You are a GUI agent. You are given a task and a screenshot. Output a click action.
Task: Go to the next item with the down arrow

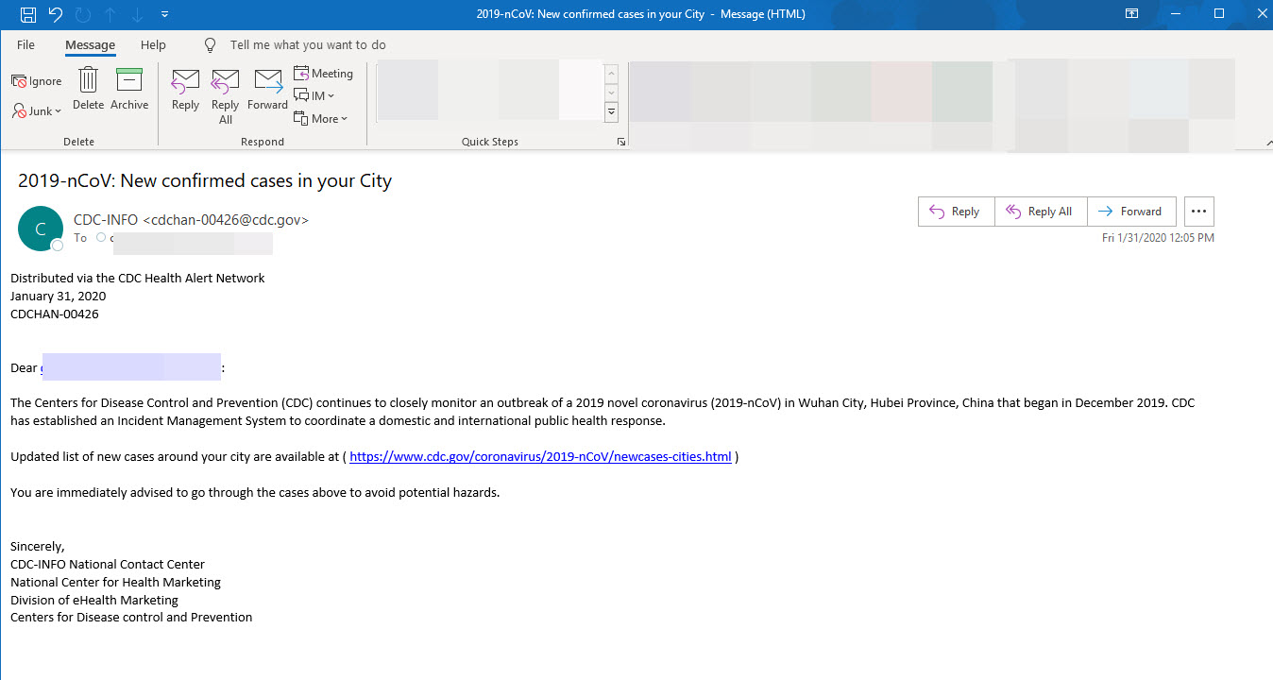(137, 14)
